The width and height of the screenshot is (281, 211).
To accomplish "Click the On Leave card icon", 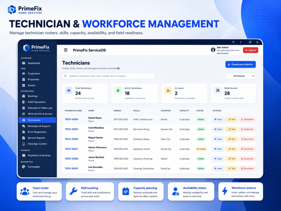I will tap(168, 90).
